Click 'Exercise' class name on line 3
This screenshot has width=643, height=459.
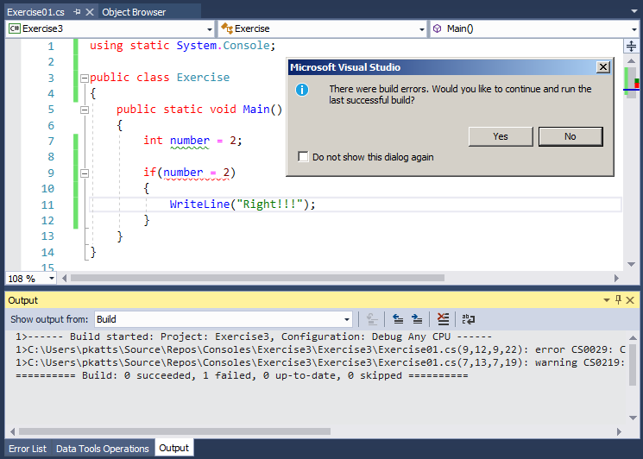(x=203, y=78)
